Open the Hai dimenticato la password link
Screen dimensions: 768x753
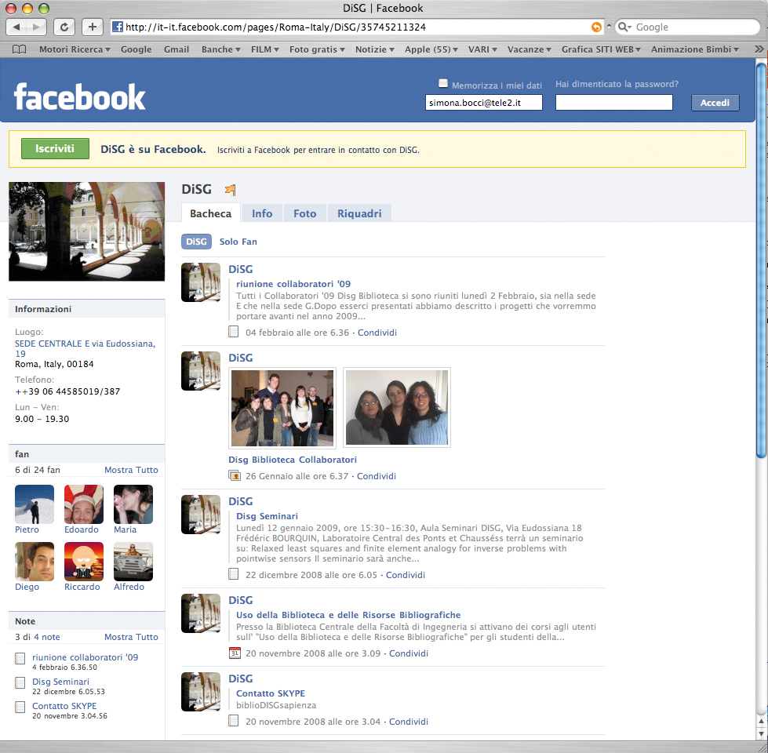(x=617, y=84)
